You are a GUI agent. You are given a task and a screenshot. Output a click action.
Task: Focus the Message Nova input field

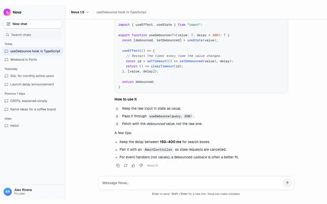click(x=191, y=183)
